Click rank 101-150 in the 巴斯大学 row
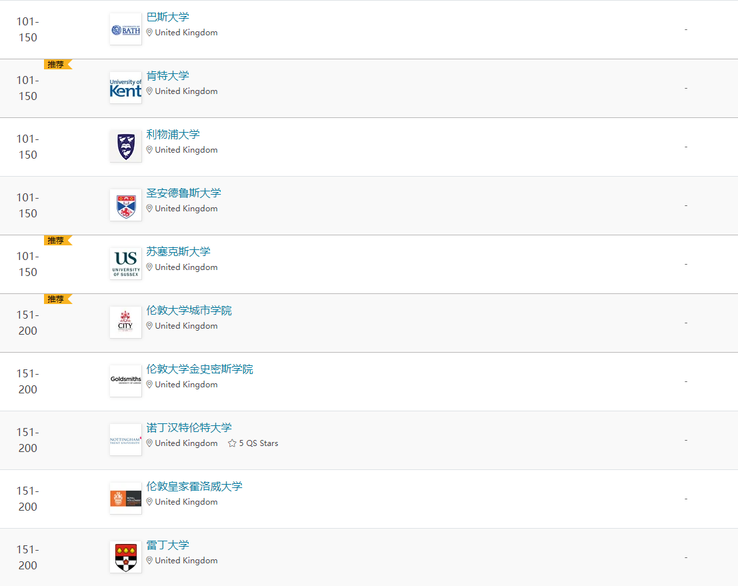The width and height of the screenshot is (738, 586). 28,29
